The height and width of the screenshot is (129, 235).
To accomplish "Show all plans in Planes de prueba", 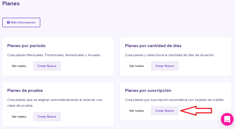I will (x=19, y=116).
